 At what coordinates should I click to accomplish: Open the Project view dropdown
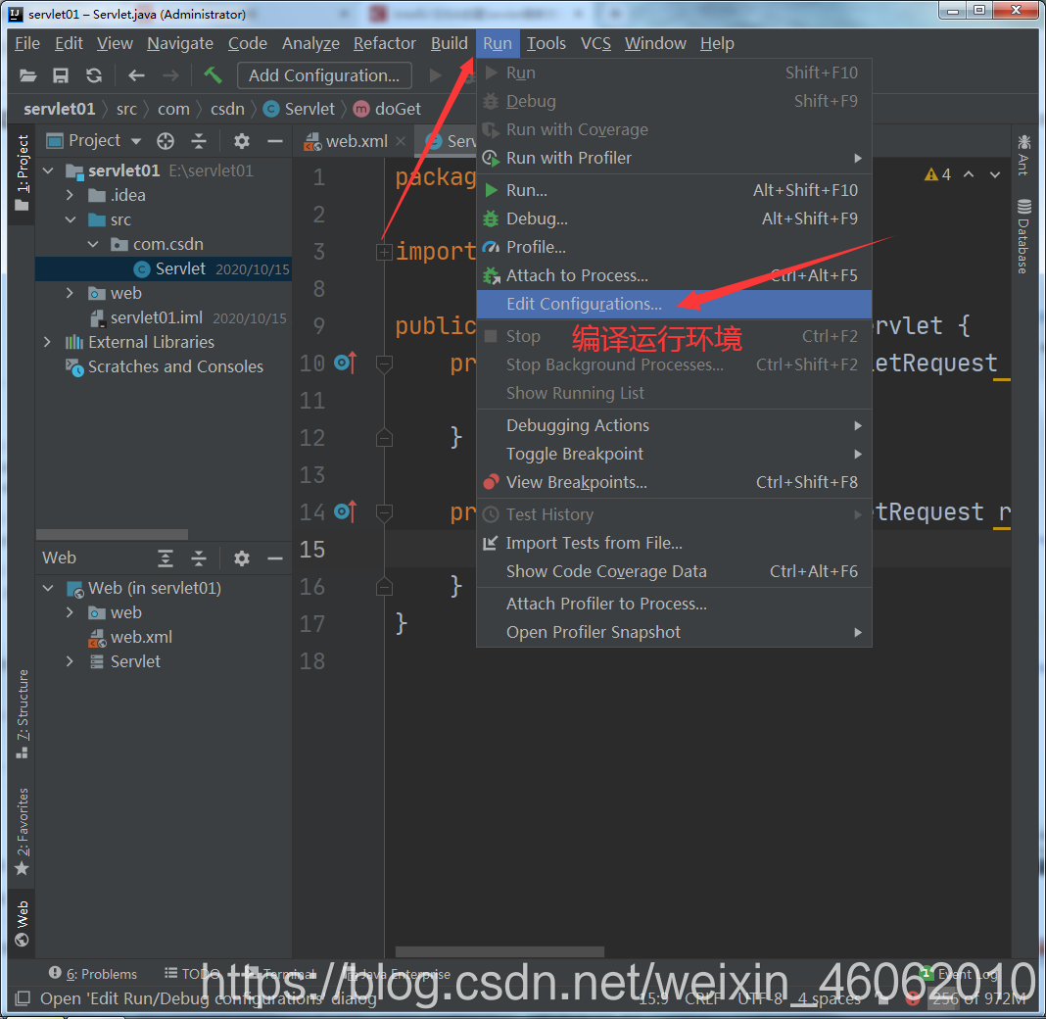[136, 141]
